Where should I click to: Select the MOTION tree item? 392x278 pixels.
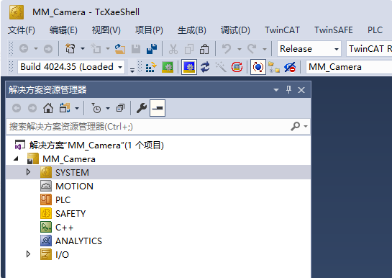74,186
